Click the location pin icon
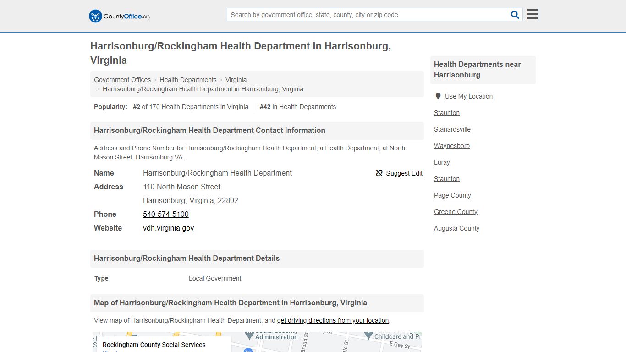 click(x=438, y=96)
